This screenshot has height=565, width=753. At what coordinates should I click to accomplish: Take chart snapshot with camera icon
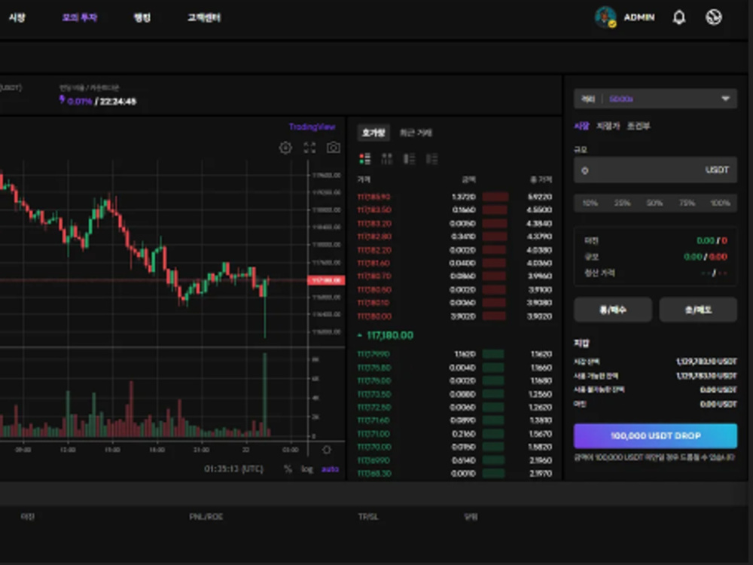coord(334,148)
